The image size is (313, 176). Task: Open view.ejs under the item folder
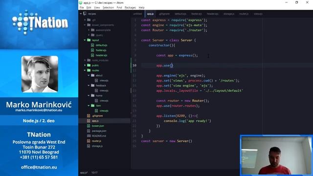[104, 110]
